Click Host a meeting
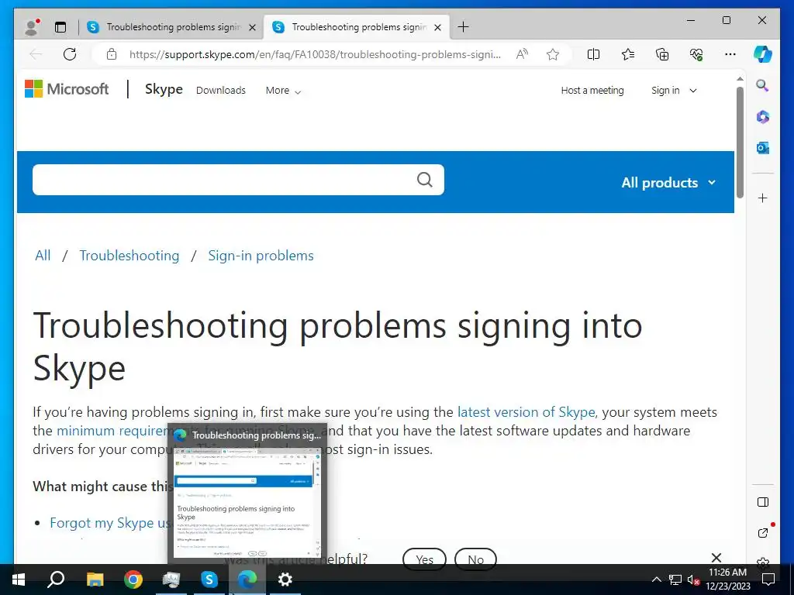This screenshot has height=595, width=794. pos(592,90)
